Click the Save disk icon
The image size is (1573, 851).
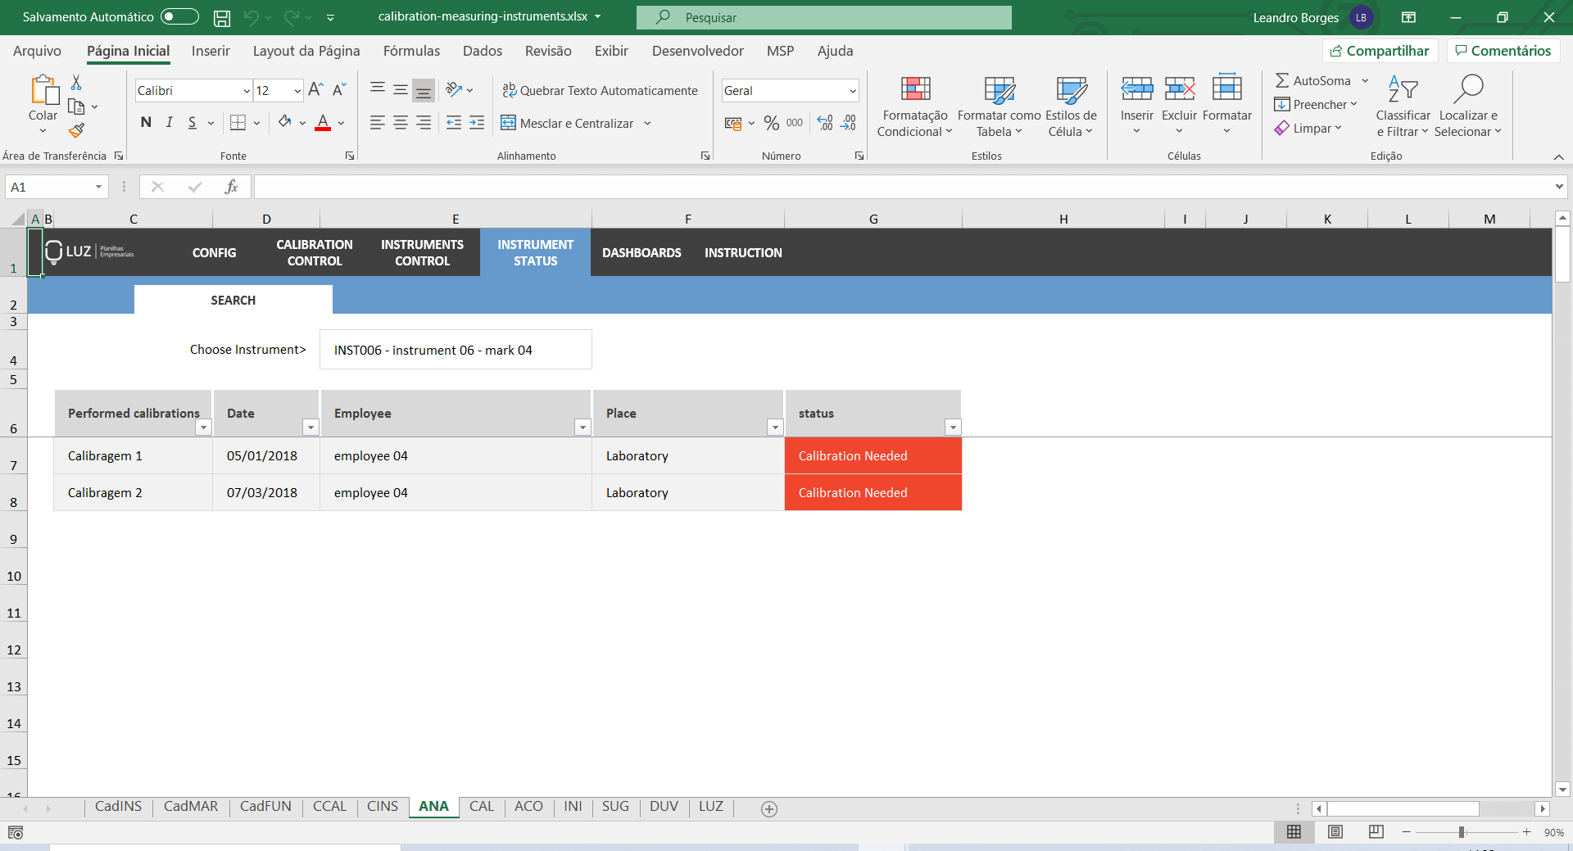pyautogui.click(x=221, y=17)
